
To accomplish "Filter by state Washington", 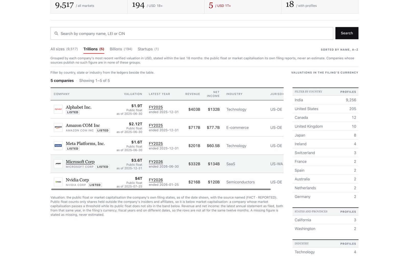I will [325, 229].
